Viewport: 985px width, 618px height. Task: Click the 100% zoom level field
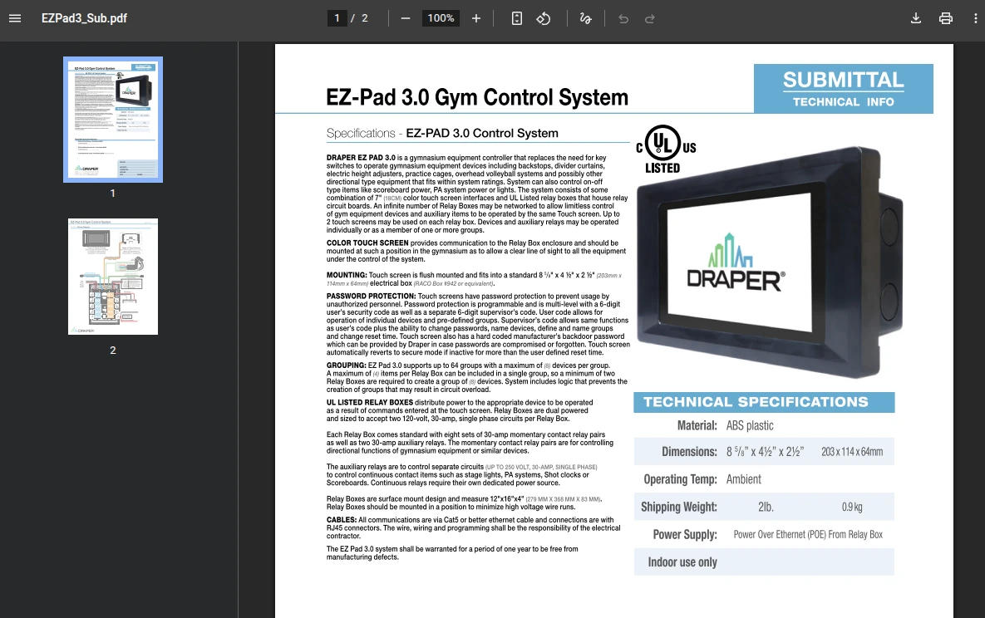441,18
